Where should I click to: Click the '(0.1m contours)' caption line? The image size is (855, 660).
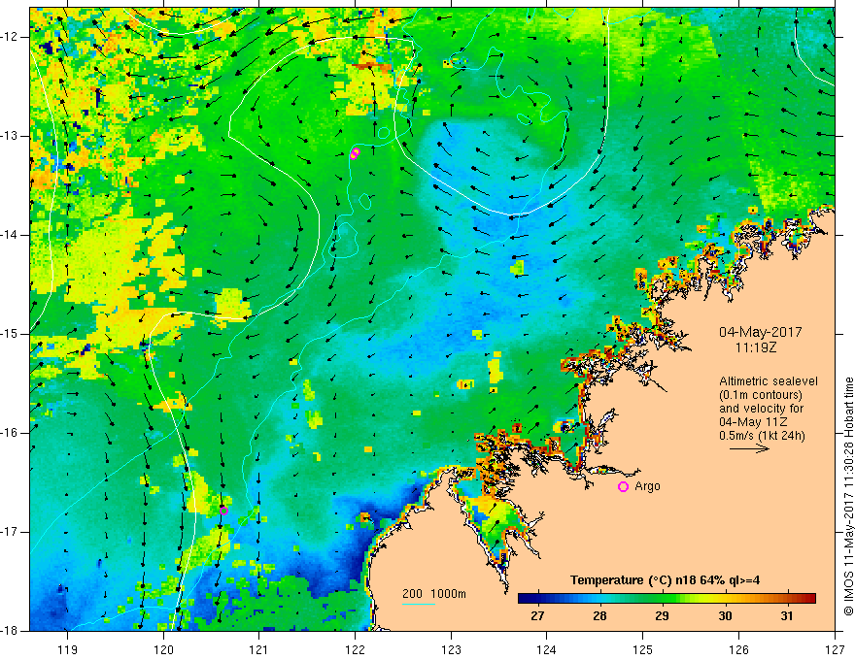click(760, 395)
